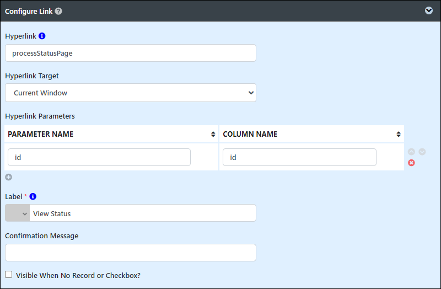Add a new hyperlink parameter row
The width and height of the screenshot is (441, 289).
8,177
